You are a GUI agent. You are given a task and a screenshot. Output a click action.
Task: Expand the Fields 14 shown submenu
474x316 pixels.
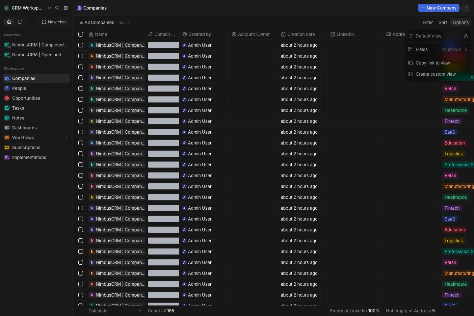coord(438,49)
